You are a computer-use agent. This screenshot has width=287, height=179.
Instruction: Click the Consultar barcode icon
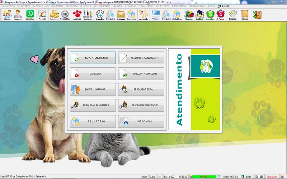tap(65, 15)
